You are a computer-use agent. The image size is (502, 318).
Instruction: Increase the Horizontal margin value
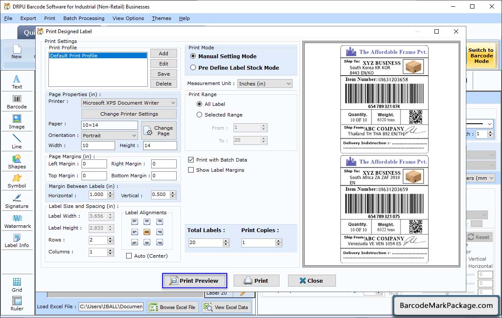click(x=110, y=193)
